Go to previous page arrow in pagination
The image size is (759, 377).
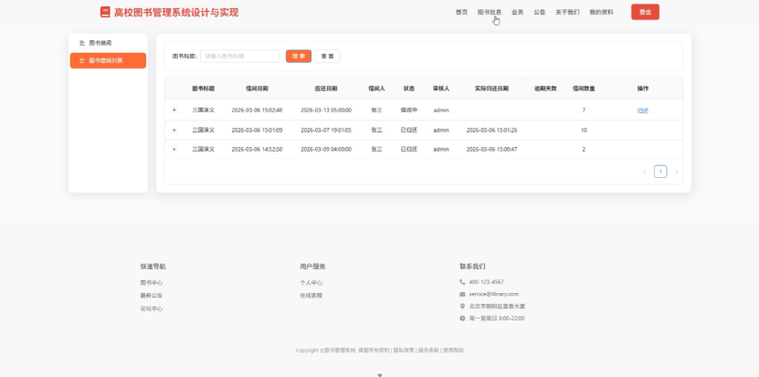point(644,172)
